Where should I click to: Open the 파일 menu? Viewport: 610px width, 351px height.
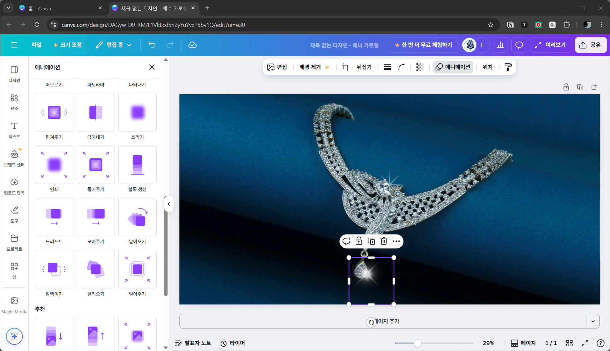coord(37,45)
